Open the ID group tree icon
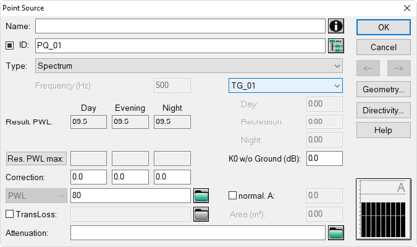Screen dimensions: 417x247 336,46
